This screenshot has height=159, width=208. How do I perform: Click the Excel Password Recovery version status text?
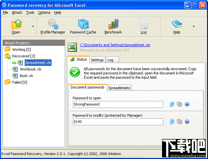(x=62, y=154)
